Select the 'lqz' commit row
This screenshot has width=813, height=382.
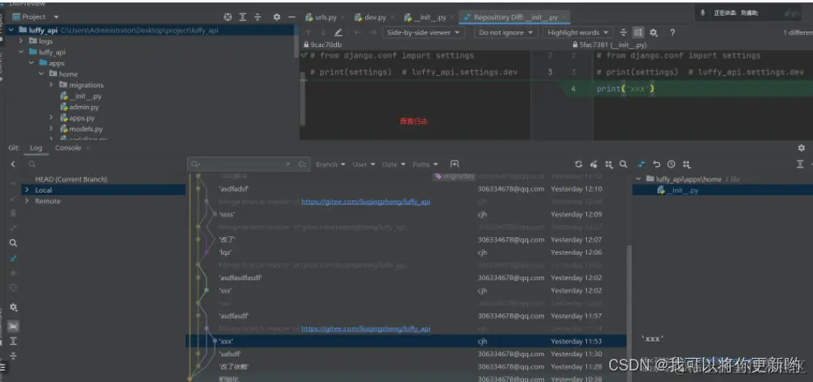click(x=406, y=252)
